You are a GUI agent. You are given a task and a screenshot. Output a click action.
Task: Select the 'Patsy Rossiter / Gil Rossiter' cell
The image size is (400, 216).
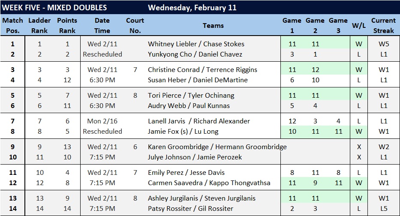pyautogui.click(x=190, y=209)
